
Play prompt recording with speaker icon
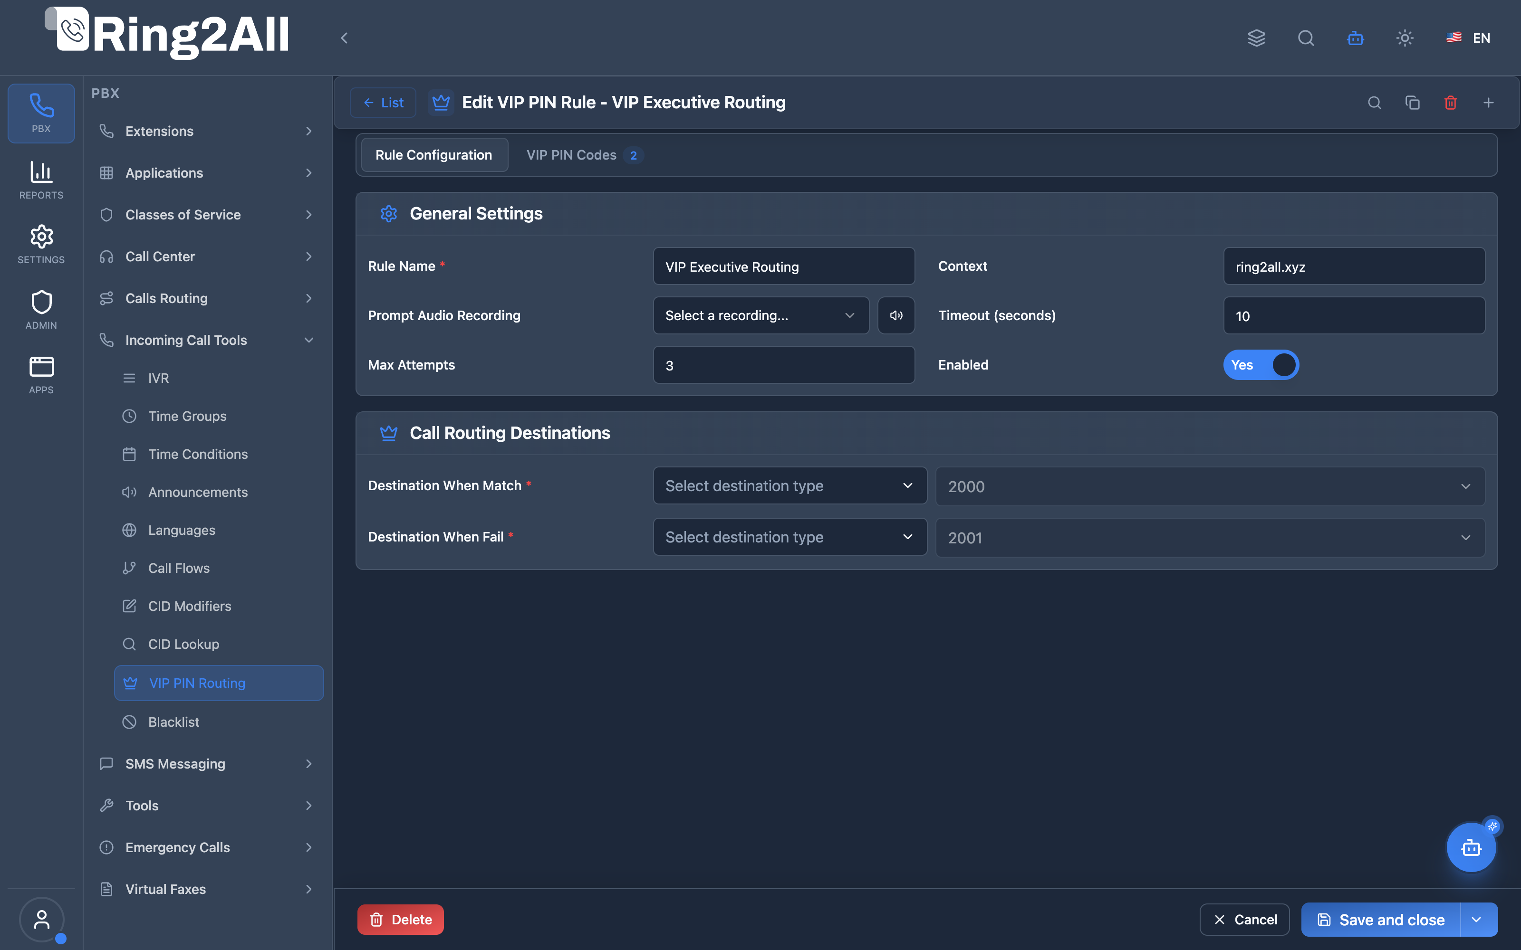click(x=896, y=315)
